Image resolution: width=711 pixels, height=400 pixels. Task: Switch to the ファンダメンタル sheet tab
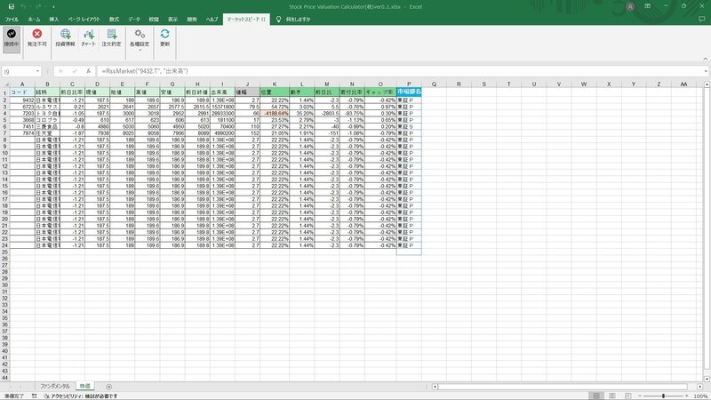pos(55,386)
